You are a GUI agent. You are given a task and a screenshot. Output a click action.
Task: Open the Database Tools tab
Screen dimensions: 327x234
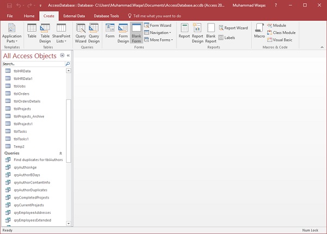point(106,16)
